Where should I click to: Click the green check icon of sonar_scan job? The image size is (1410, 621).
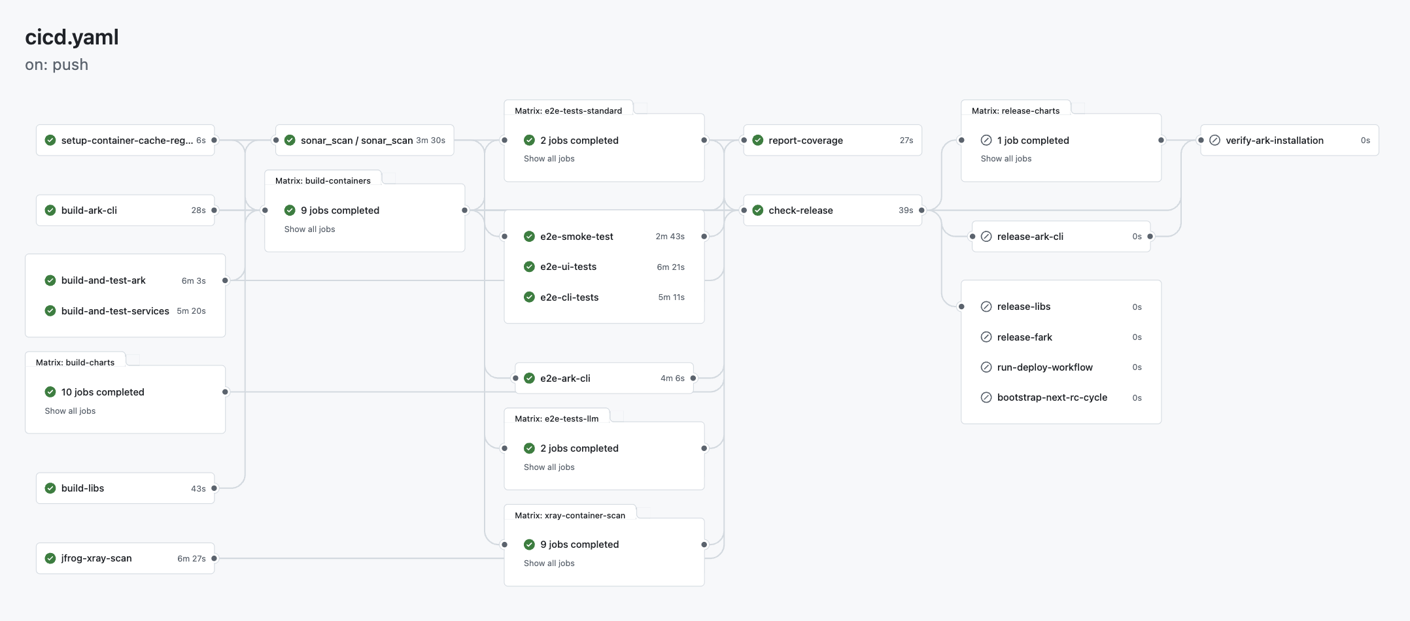click(290, 141)
